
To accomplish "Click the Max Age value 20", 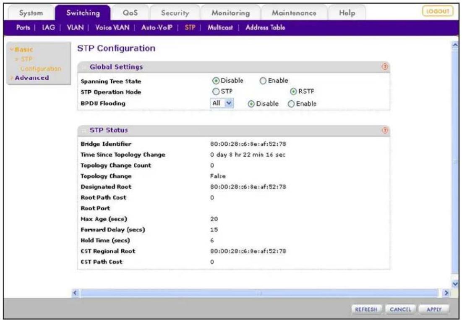I will 214,219.
